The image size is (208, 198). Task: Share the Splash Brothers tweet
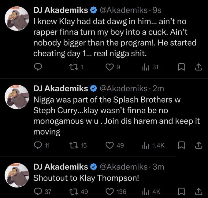click(x=199, y=145)
